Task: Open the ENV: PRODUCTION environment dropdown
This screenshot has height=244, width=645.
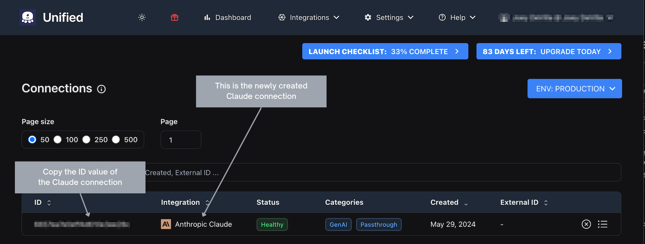Action: 574,89
